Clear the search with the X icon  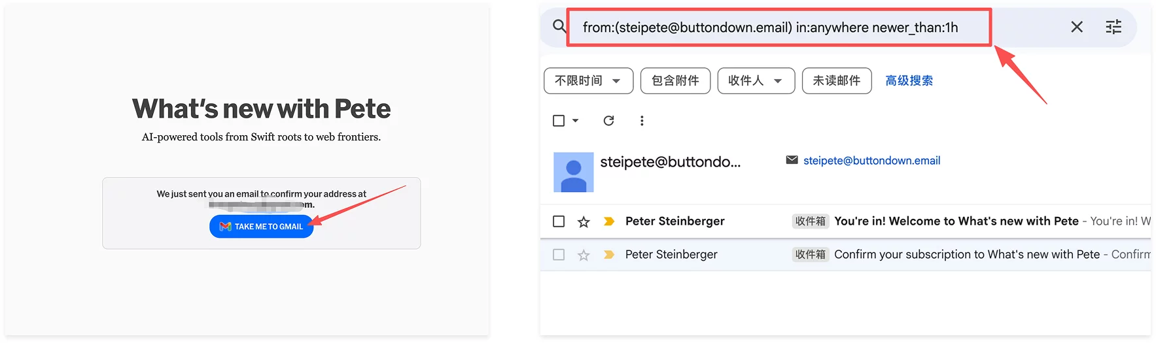[1076, 27]
